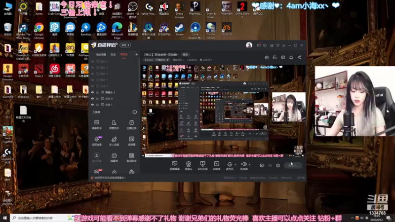Toggle the lock on 文本 1 layer
The image size is (395, 222).
click(x=97, y=105)
